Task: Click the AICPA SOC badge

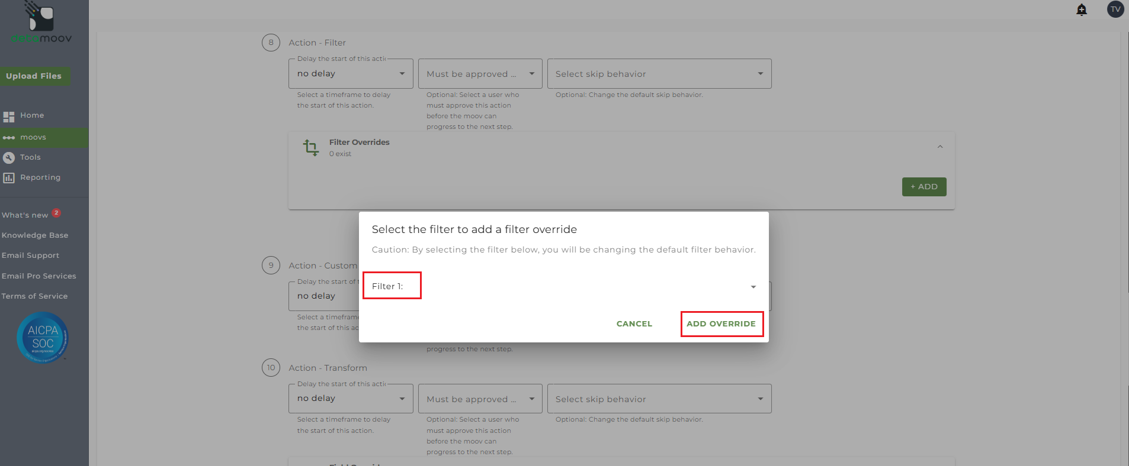Action: [x=43, y=338]
